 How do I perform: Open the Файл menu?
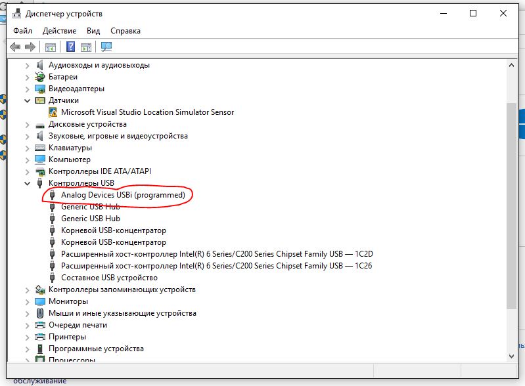pos(22,31)
